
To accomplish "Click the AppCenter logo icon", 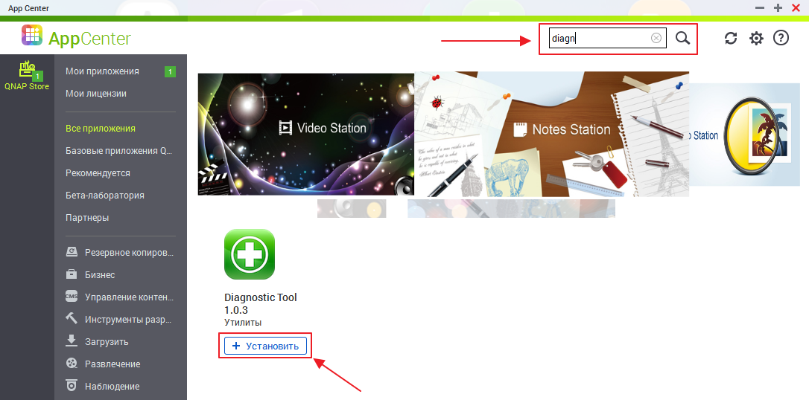I will click(32, 36).
